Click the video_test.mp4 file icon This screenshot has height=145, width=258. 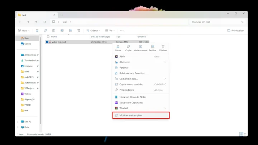[50, 42]
